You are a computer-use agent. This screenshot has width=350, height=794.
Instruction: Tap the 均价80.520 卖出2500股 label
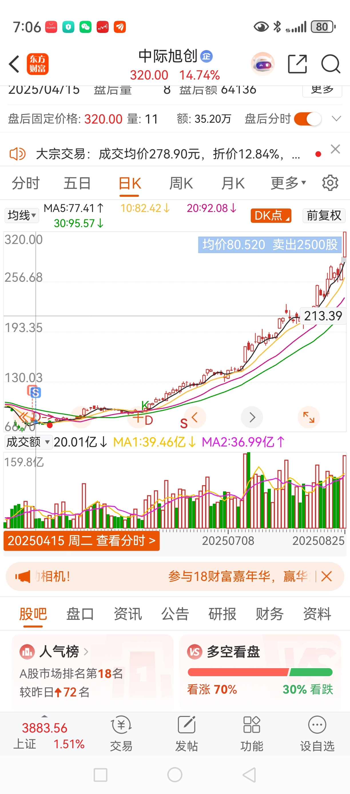point(270,245)
